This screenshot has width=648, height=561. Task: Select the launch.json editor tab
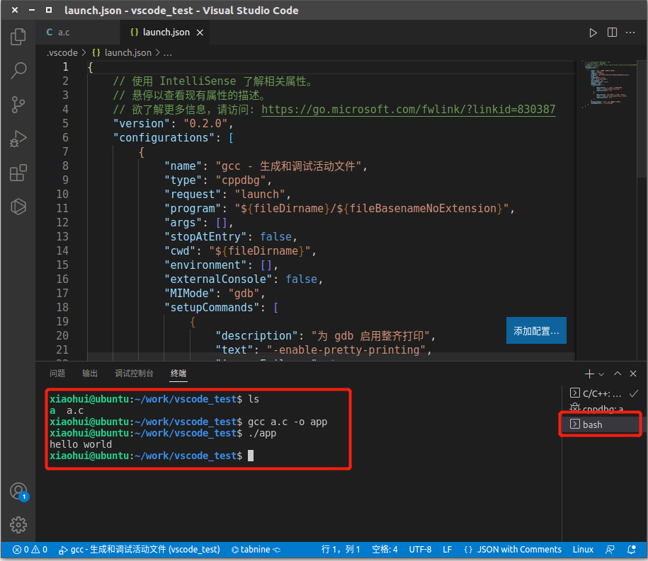(165, 33)
